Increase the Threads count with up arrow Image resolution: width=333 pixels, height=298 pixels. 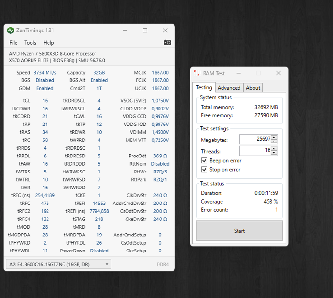pyautogui.click(x=274, y=149)
